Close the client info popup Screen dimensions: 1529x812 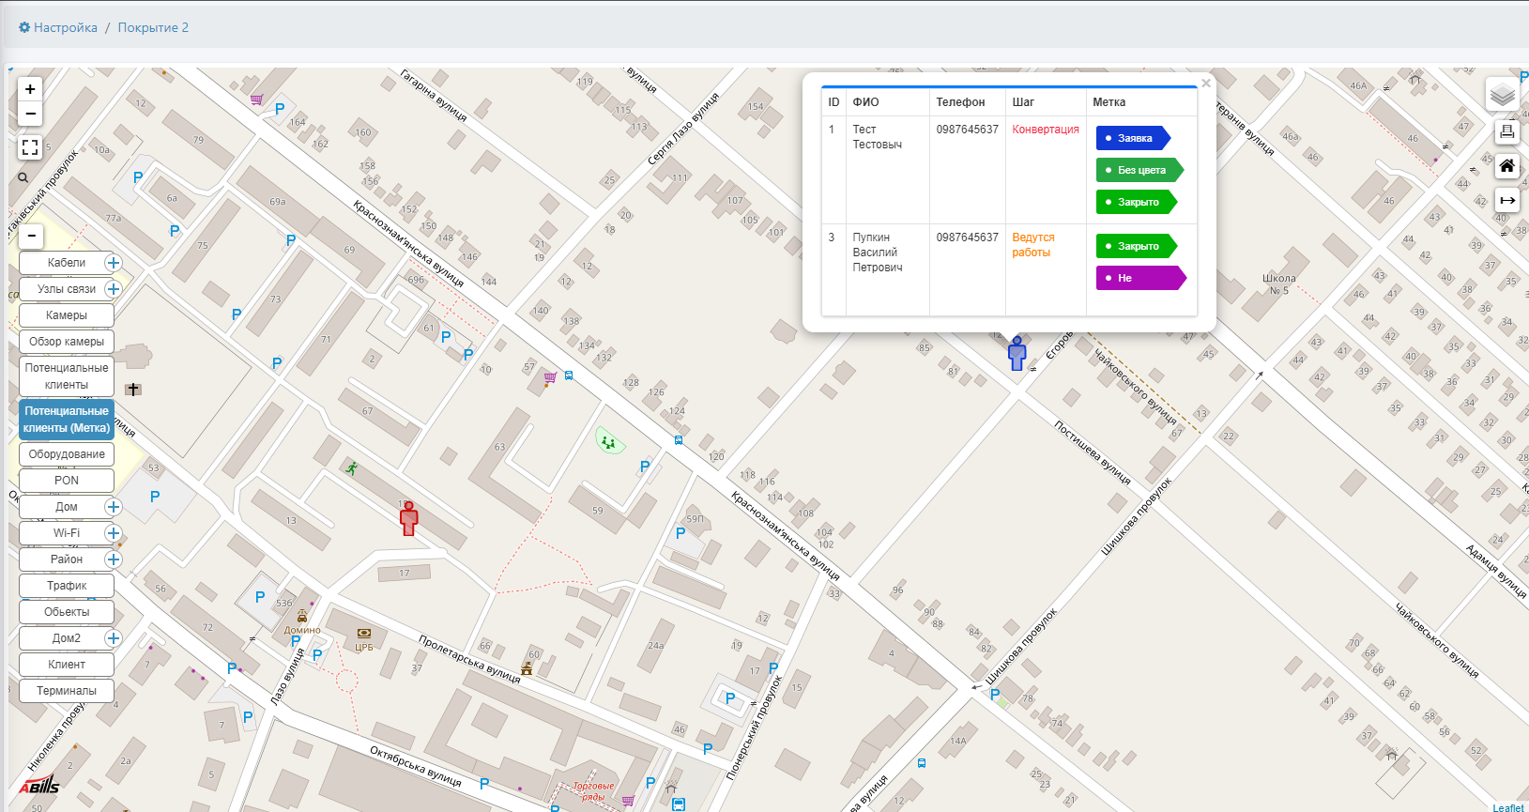(x=1206, y=84)
